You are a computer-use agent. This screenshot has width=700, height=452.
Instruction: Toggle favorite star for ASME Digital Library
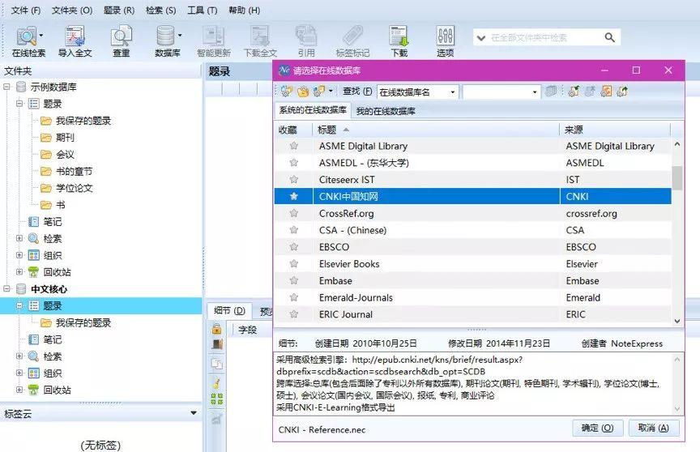(x=294, y=146)
